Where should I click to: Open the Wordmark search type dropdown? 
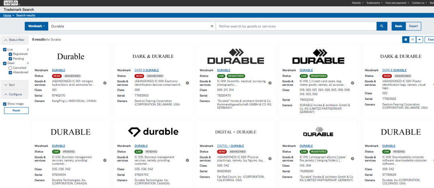coord(36,26)
